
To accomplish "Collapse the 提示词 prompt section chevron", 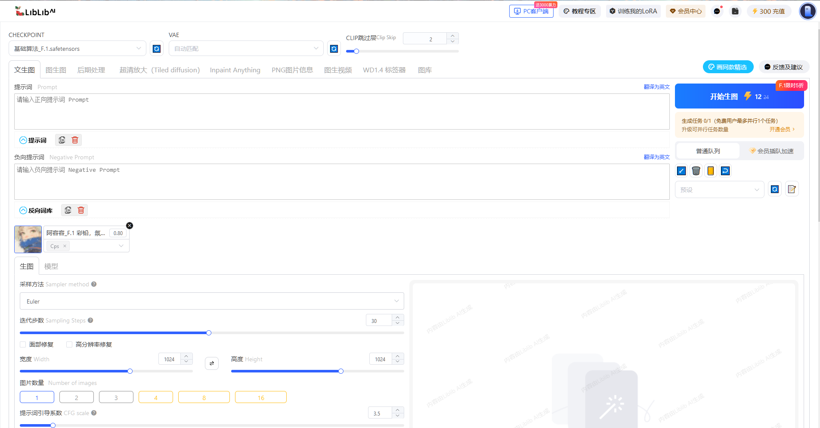I will click(x=23, y=140).
